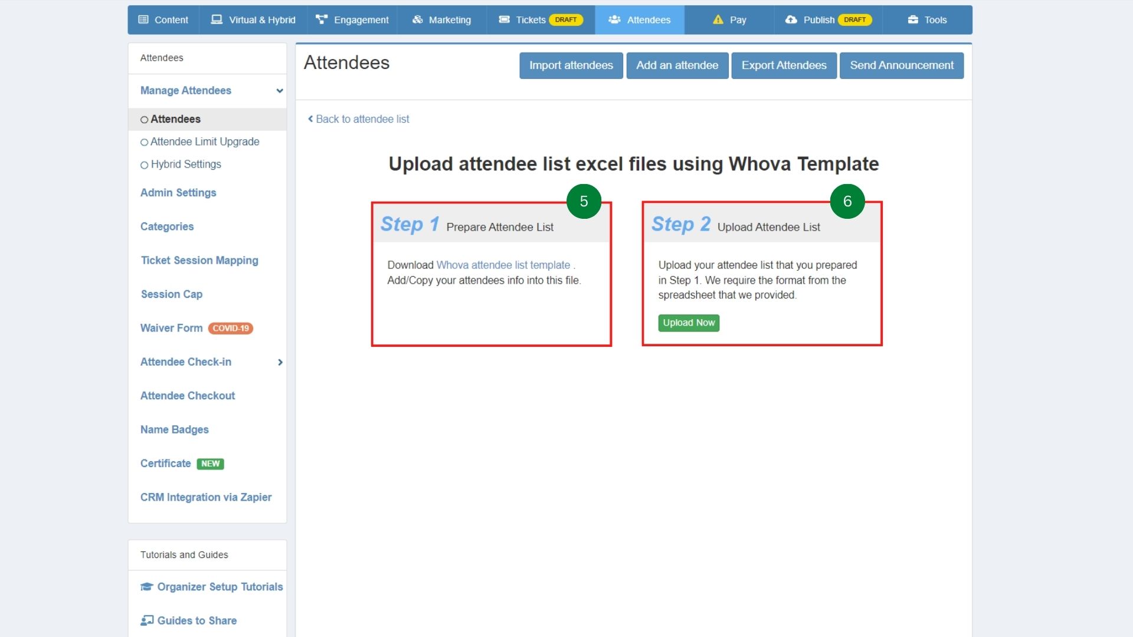Click Import attendees button
This screenshot has height=637, width=1133.
tap(571, 65)
